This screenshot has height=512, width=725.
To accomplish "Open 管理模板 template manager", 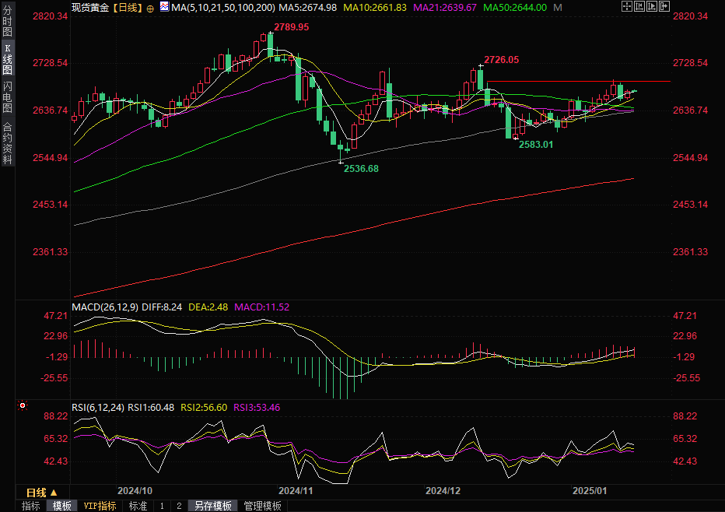I will [262, 506].
